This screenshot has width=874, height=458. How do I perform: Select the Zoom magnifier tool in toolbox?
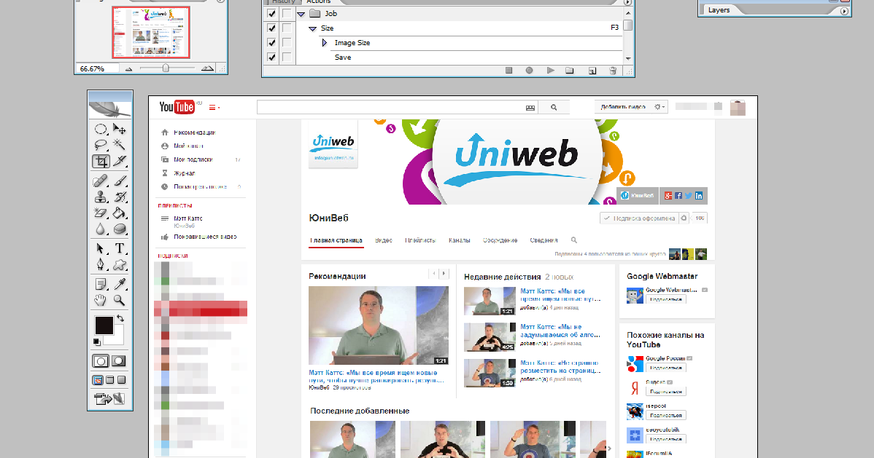pyautogui.click(x=120, y=301)
